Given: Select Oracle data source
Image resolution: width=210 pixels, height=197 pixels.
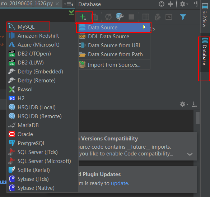Looking at the screenshot, I should (42, 134).
